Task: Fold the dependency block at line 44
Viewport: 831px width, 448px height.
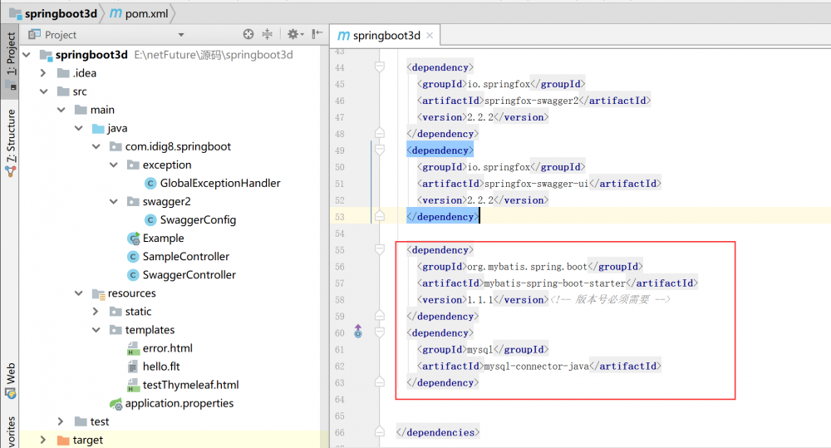Action: [x=380, y=66]
